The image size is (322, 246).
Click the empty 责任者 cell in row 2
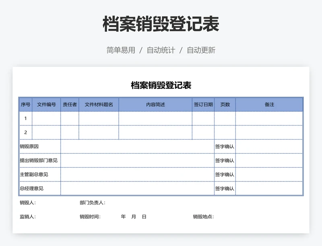[x=70, y=132]
